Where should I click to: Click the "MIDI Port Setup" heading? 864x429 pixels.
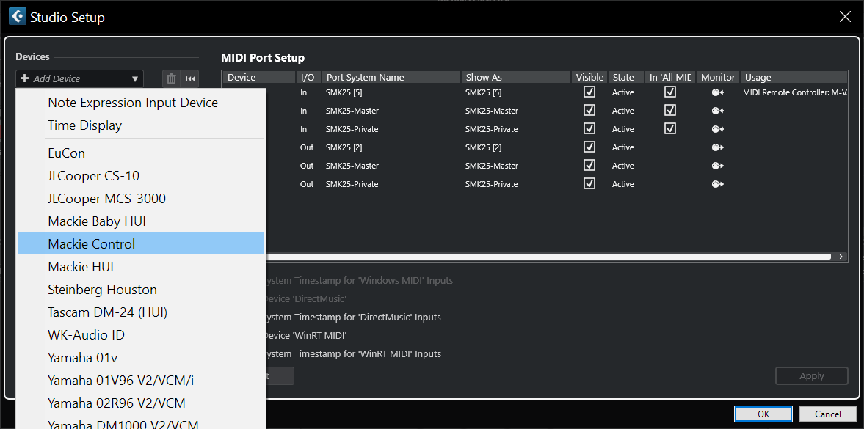coord(263,58)
